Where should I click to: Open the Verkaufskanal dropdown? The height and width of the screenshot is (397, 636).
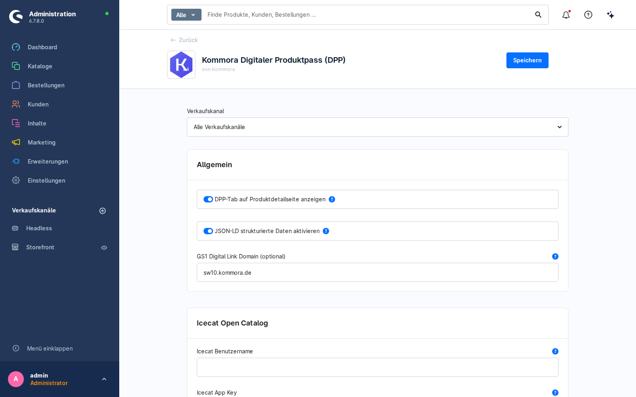[x=378, y=127]
